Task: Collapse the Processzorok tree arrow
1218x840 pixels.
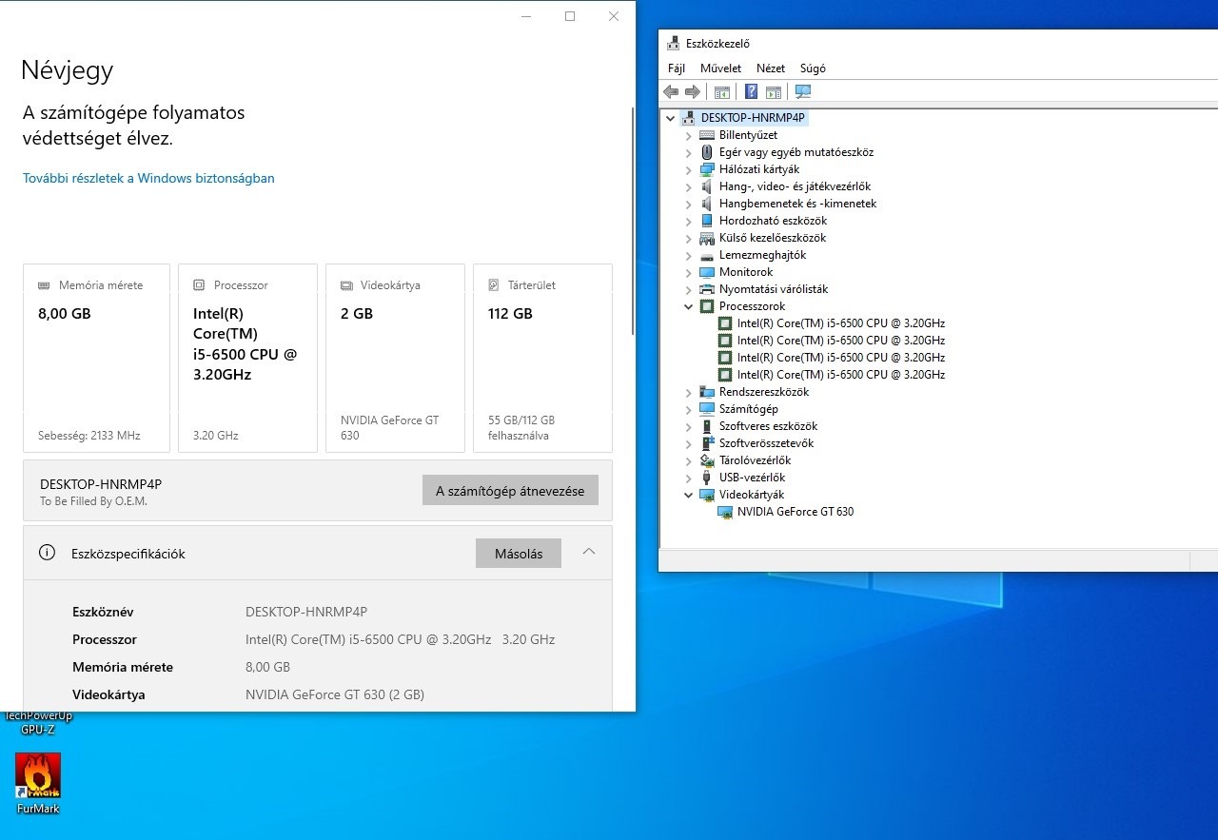Action: click(x=689, y=306)
